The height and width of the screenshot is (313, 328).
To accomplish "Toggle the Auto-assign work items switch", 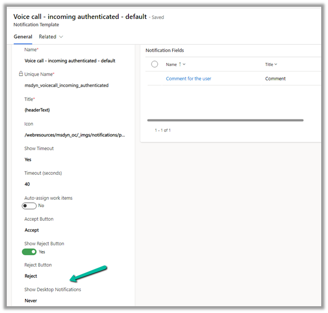I will point(29,206).
